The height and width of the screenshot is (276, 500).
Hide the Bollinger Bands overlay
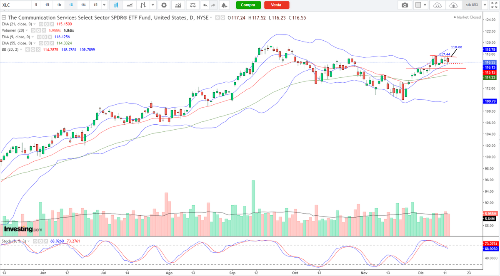(27, 49)
